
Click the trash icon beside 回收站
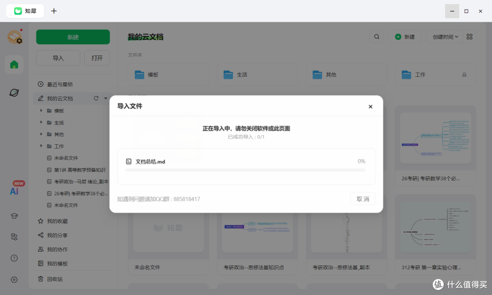(x=41, y=279)
